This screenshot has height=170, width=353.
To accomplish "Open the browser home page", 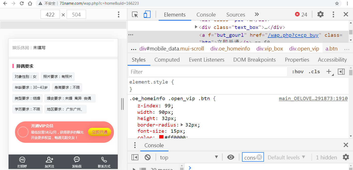I will [30, 3].
